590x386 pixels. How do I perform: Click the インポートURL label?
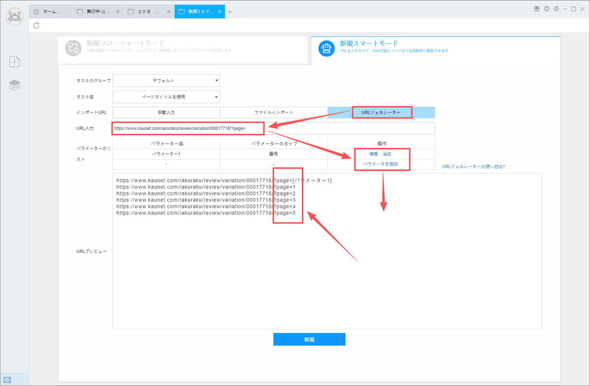point(91,113)
